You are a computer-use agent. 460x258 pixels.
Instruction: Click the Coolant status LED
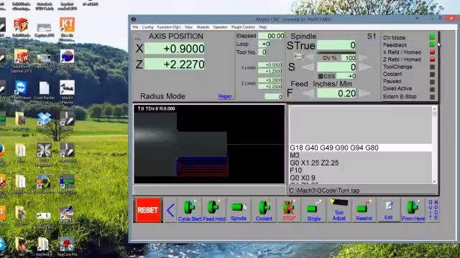click(433, 75)
